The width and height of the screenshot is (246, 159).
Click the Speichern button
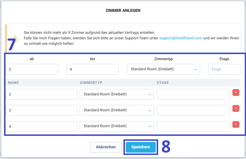click(x=141, y=147)
